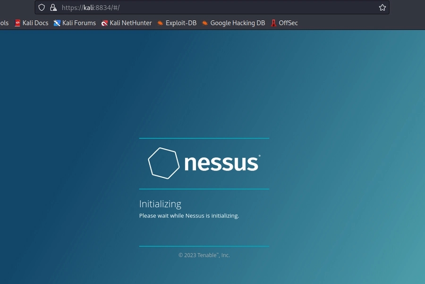The height and width of the screenshot is (284, 425).
Task: Open the OffSec bookmark
Action: (284, 23)
